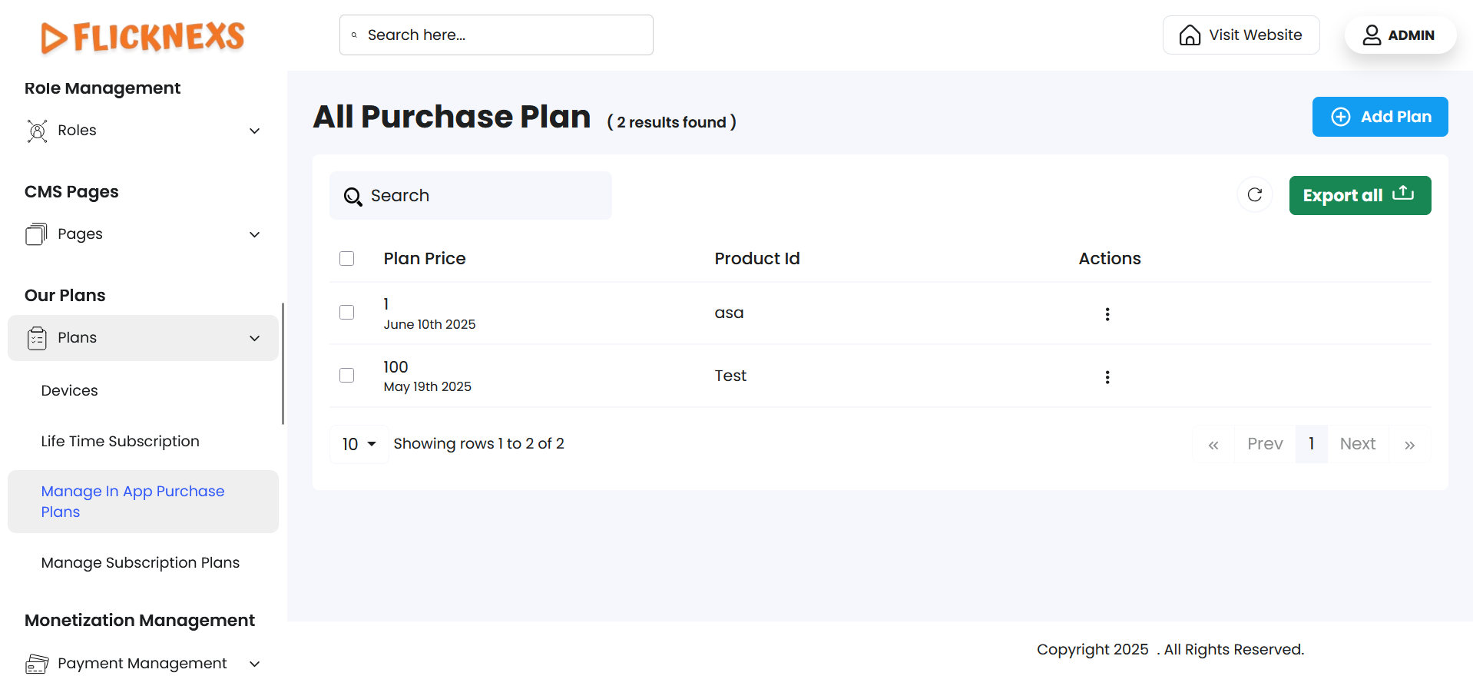Click the sidebar vertical scrollbar
1473x676 pixels.
pos(283,363)
